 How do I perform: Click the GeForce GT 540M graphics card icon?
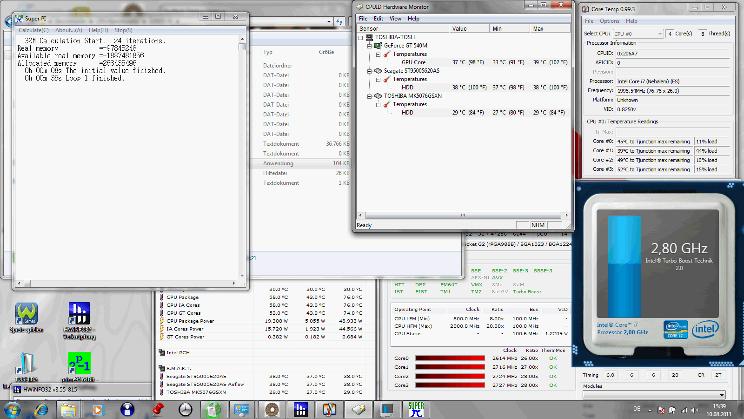[378, 46]
